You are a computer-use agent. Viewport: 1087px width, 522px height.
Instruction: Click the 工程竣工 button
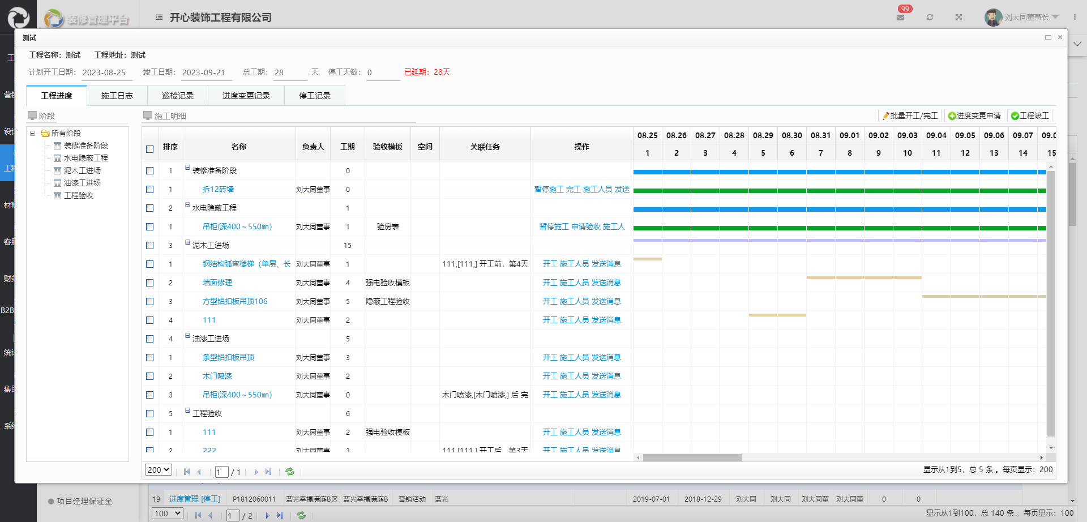click(x=1030, y=115)
